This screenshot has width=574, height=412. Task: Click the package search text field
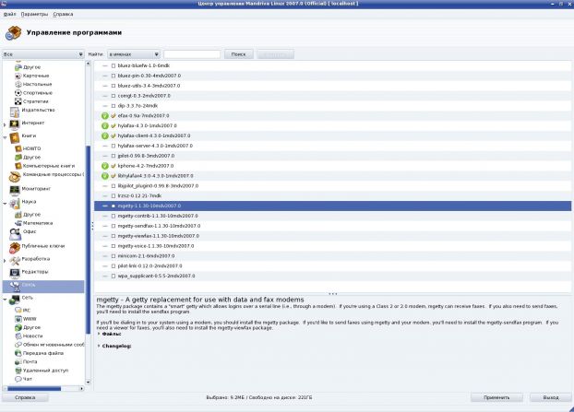coord(192,54)
